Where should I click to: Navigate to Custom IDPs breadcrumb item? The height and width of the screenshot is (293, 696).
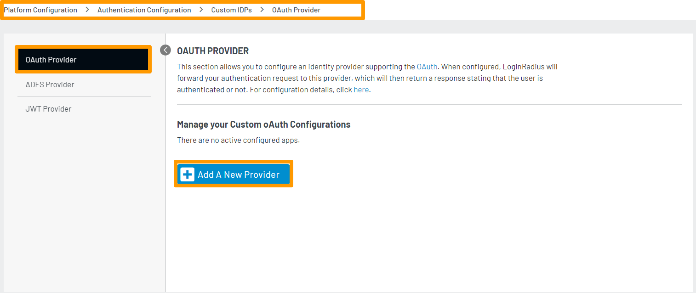click(232, 10)
